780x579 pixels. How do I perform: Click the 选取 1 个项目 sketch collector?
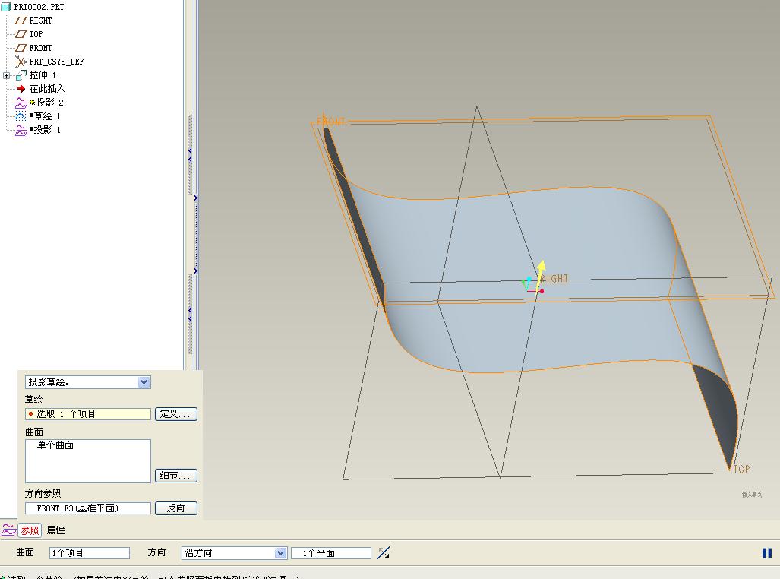pyautogui.click(x=88, y=413)
